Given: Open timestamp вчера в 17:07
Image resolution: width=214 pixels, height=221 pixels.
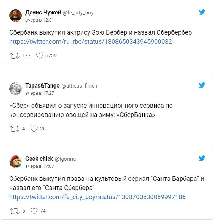Looking at the screenshot, I should click(x=39, y=166).
